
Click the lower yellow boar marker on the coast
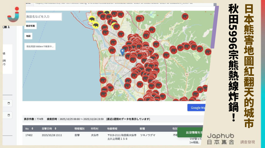click(x=96, y=25)
